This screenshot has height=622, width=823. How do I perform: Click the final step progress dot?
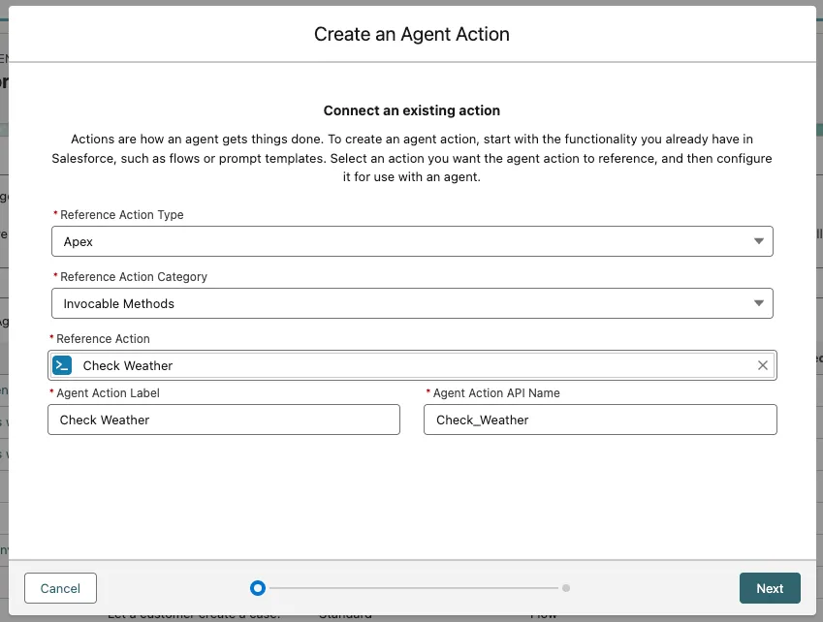pos(566,588)
